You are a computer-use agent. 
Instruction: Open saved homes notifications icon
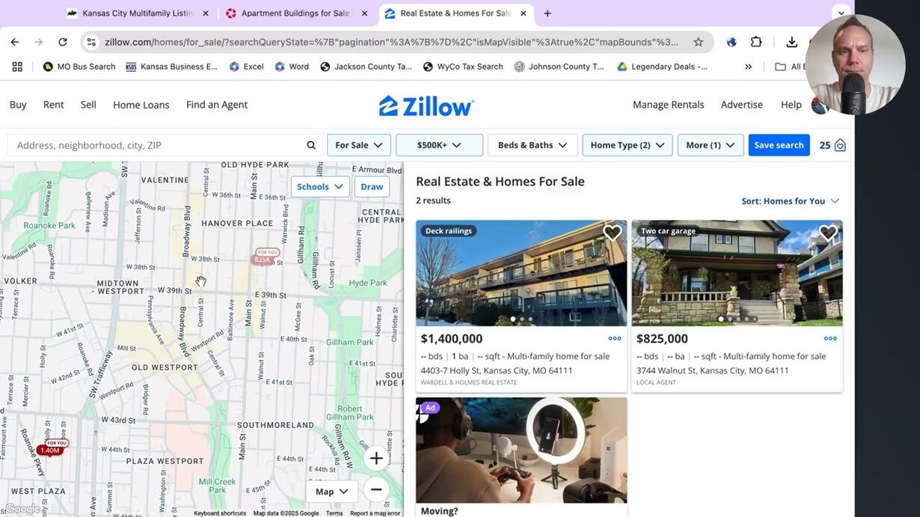pos(840,145)
